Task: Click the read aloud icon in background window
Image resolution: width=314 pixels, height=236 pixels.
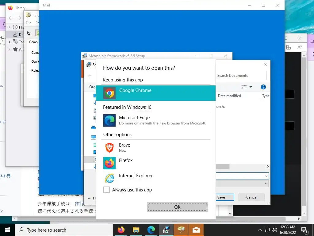Action: (300, 47)
